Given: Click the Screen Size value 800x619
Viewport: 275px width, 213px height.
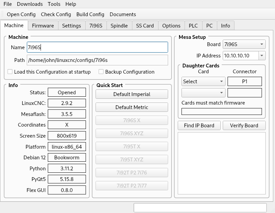Looking at the screenshot, I should coord(67,136).
